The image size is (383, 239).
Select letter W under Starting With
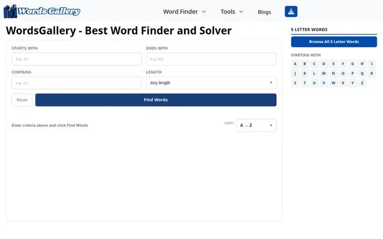[333, 83]
